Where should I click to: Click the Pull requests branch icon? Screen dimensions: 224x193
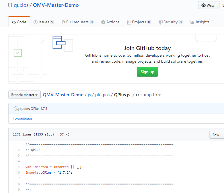pyautogui.click(x=63, y=22)
